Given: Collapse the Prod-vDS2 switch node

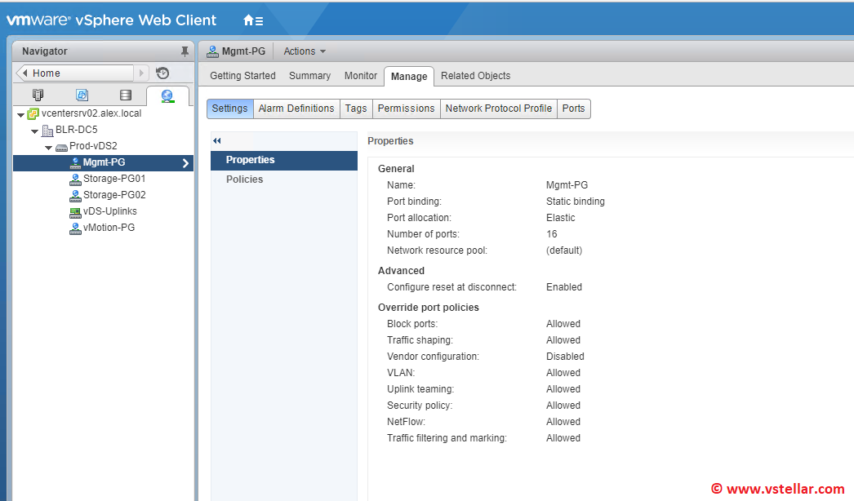Looking at the screenshot, I should tap(48, 147).
